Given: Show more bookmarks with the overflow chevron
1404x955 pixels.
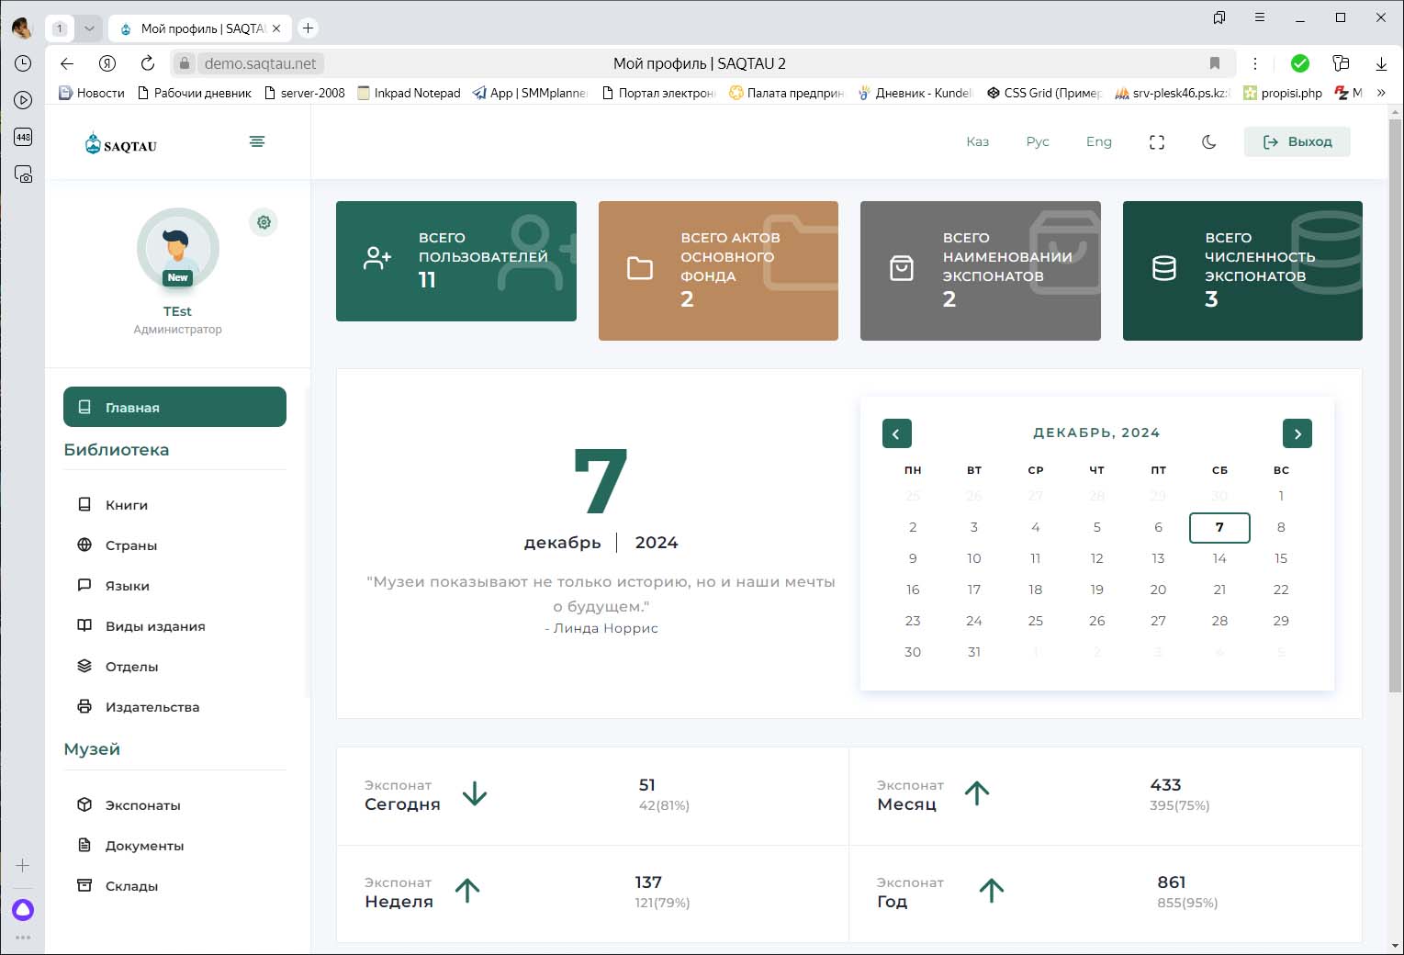Looking at the screenshot, I should tap(1381, 93).
